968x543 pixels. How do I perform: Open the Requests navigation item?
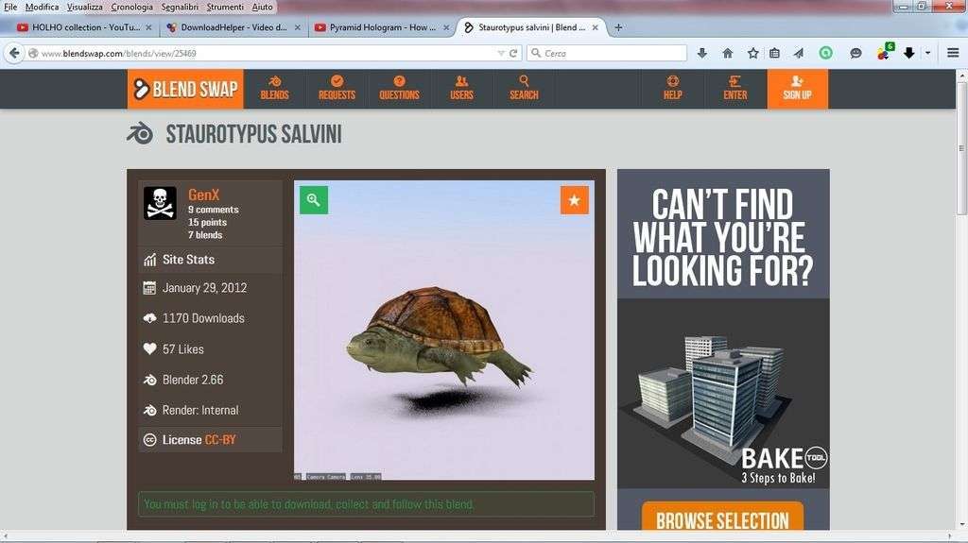337,89
